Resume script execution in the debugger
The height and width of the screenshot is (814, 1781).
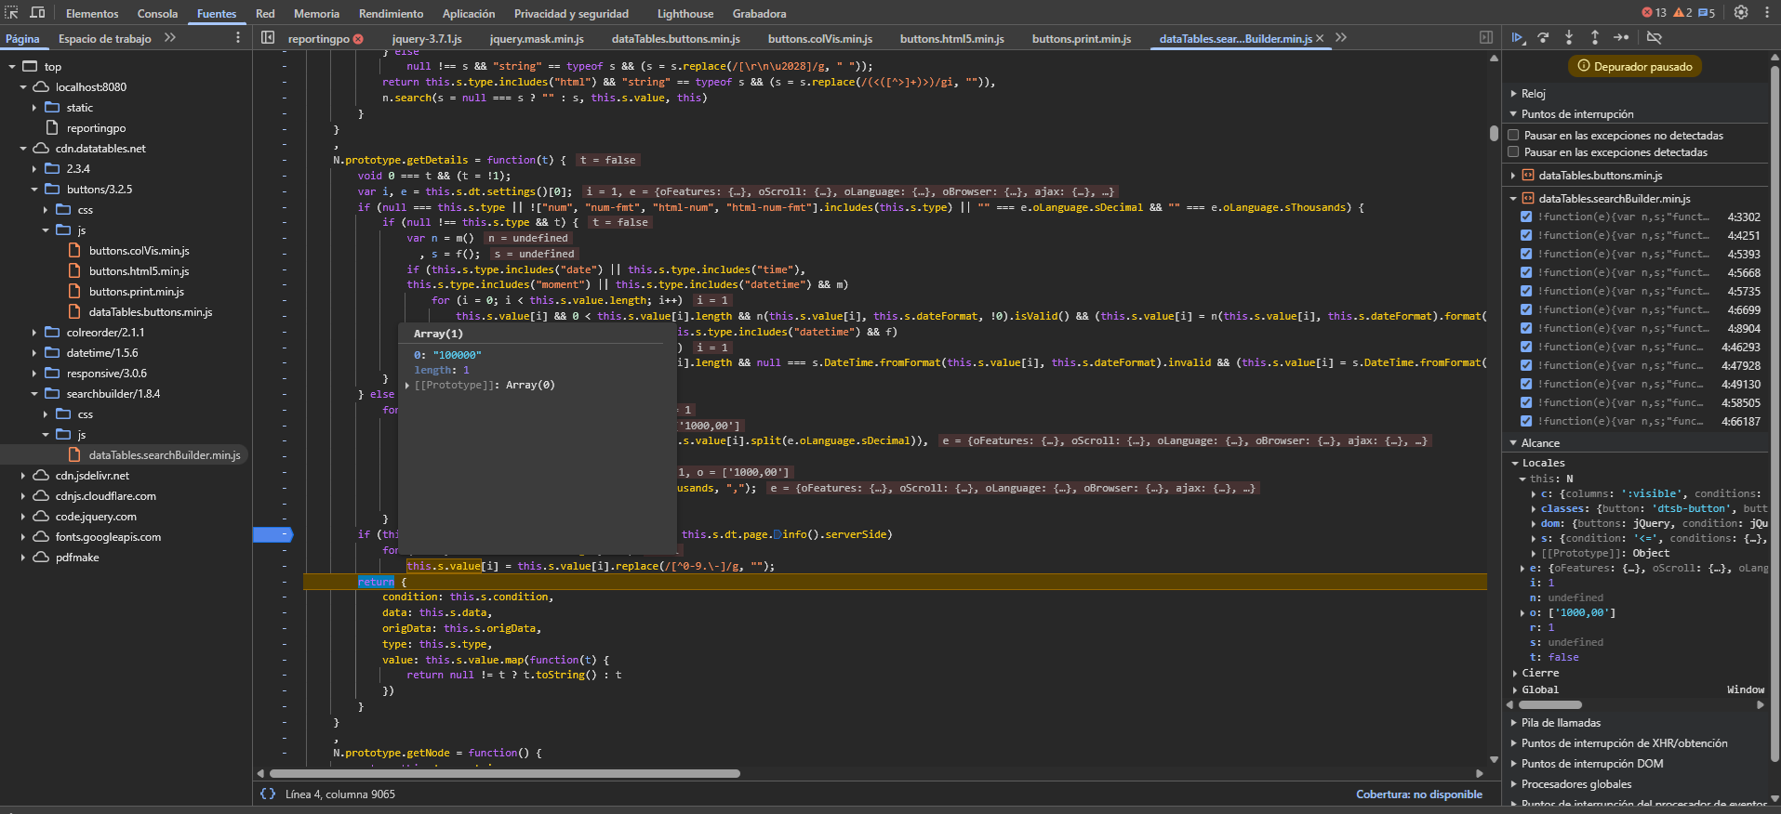1518,38
